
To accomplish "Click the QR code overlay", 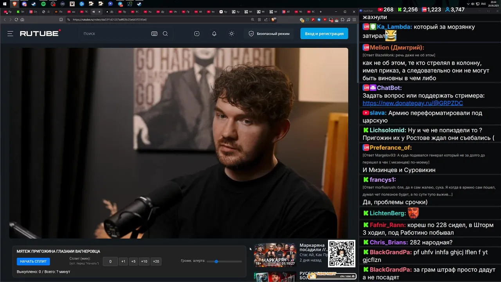I will [x=342, y=254].
